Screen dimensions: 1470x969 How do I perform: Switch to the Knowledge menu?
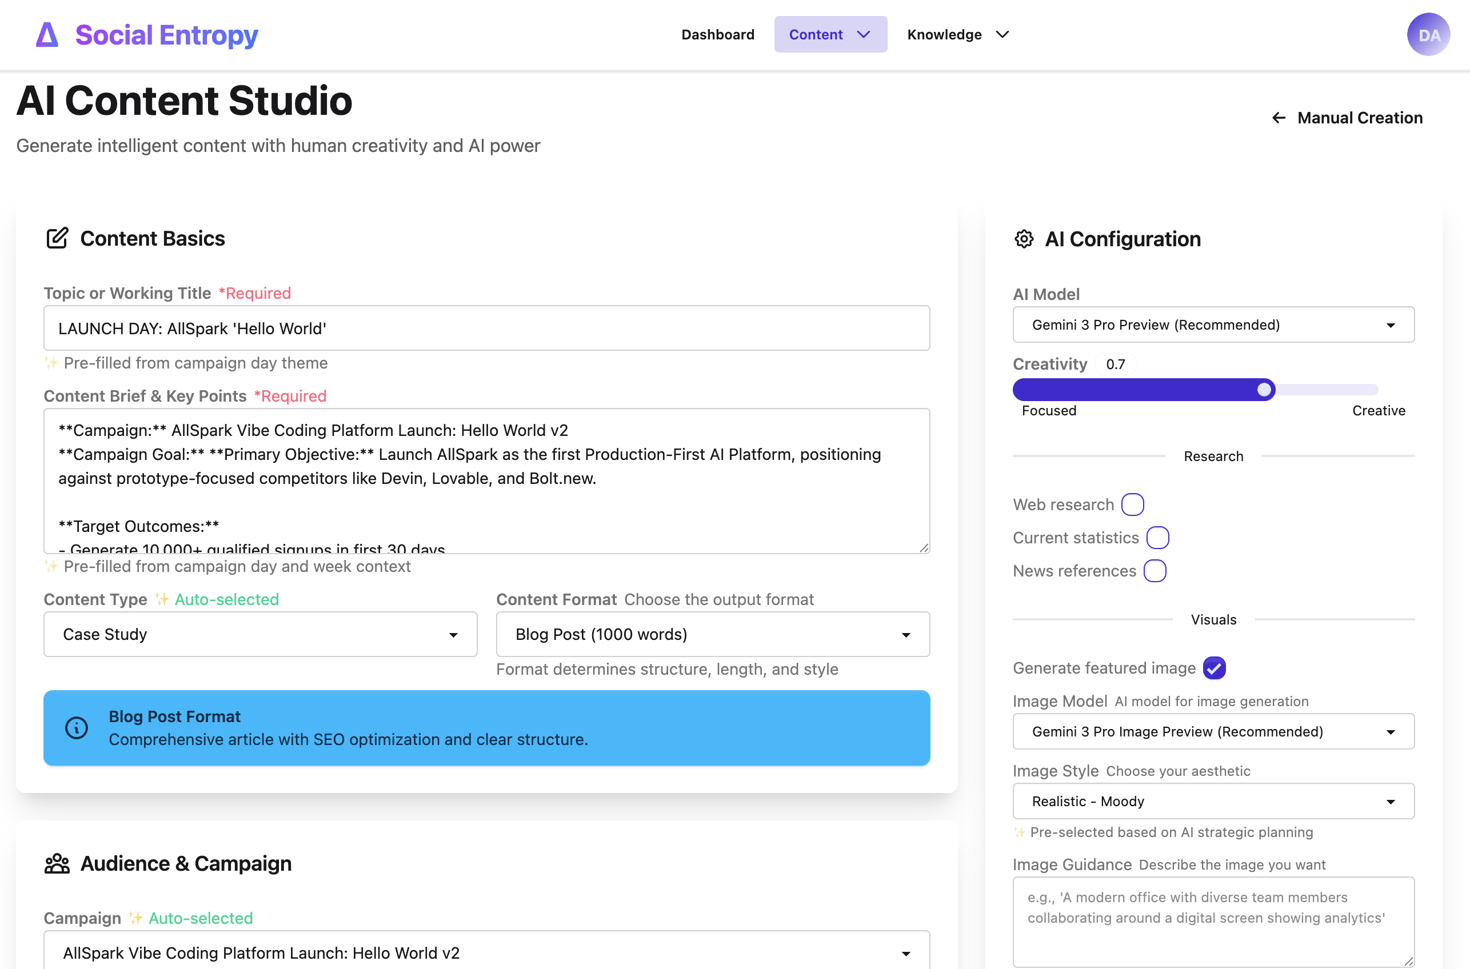[956, 34]
